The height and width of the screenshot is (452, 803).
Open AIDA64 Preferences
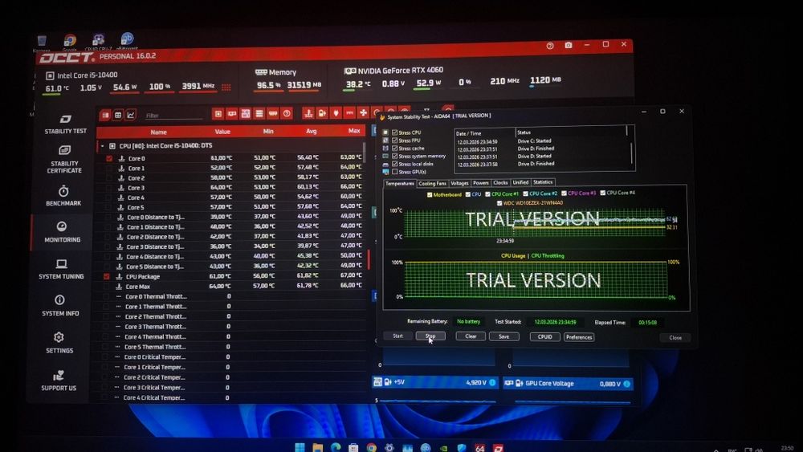(579, 337)
